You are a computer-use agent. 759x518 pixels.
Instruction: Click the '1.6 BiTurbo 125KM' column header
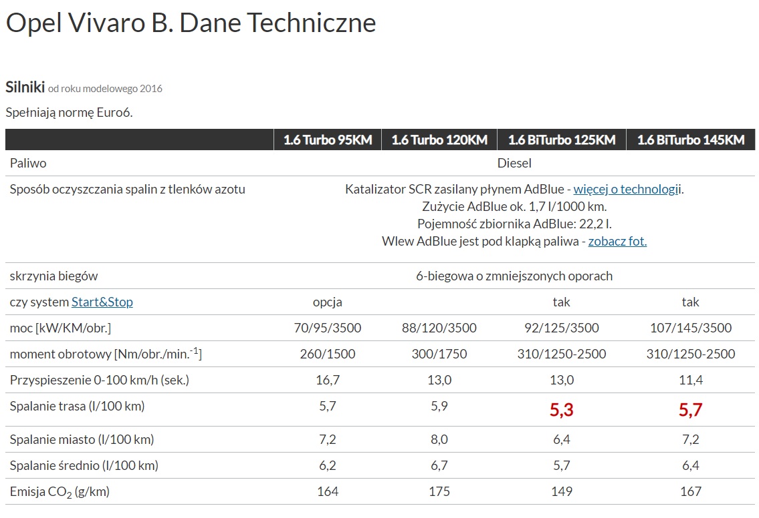(x=562, y=140)
